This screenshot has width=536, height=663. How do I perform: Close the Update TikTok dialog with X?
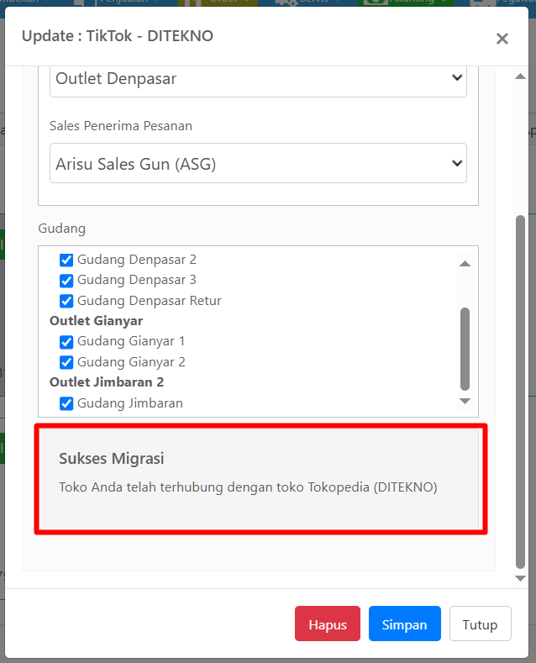point(502,39)
